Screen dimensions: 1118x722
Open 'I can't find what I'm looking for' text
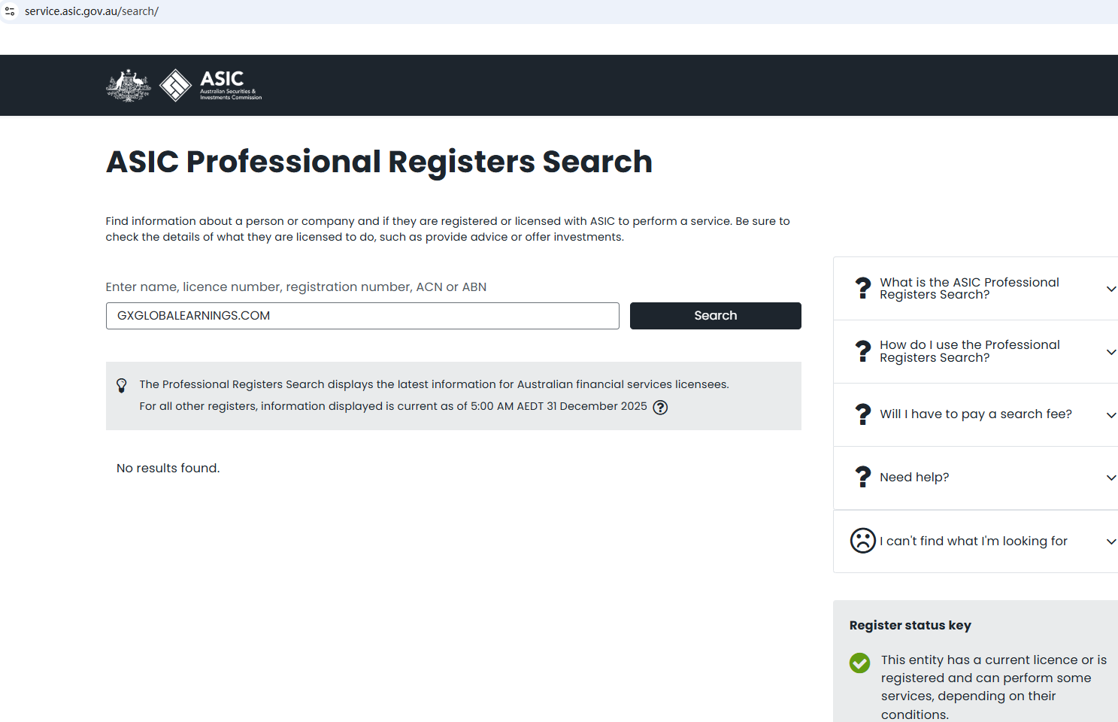[x=974, y=541]
